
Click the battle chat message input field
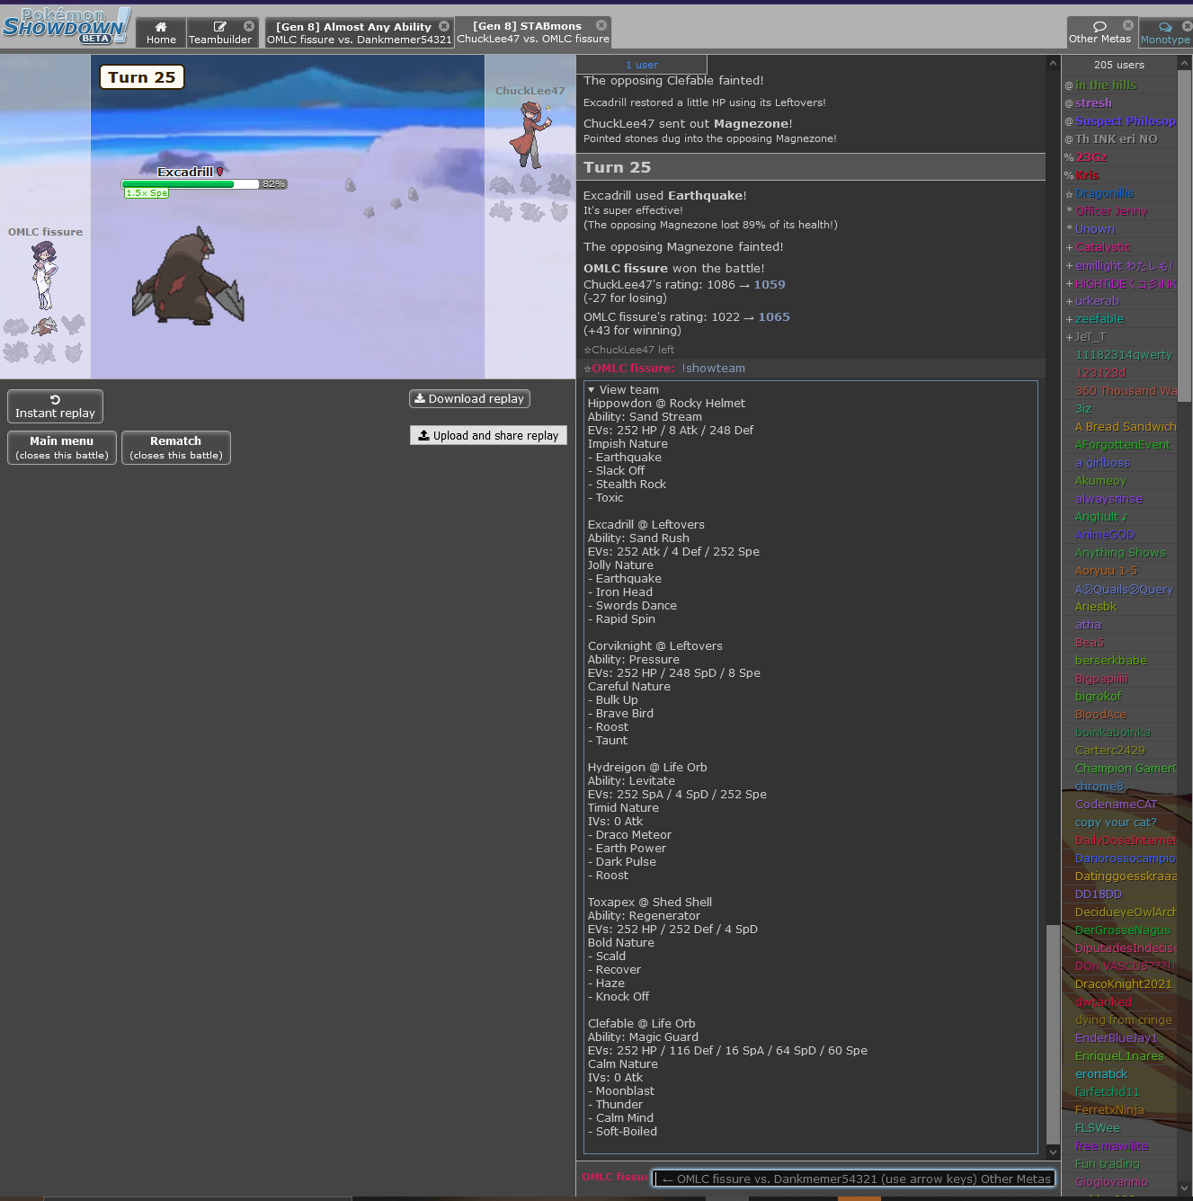point(853,1179)
